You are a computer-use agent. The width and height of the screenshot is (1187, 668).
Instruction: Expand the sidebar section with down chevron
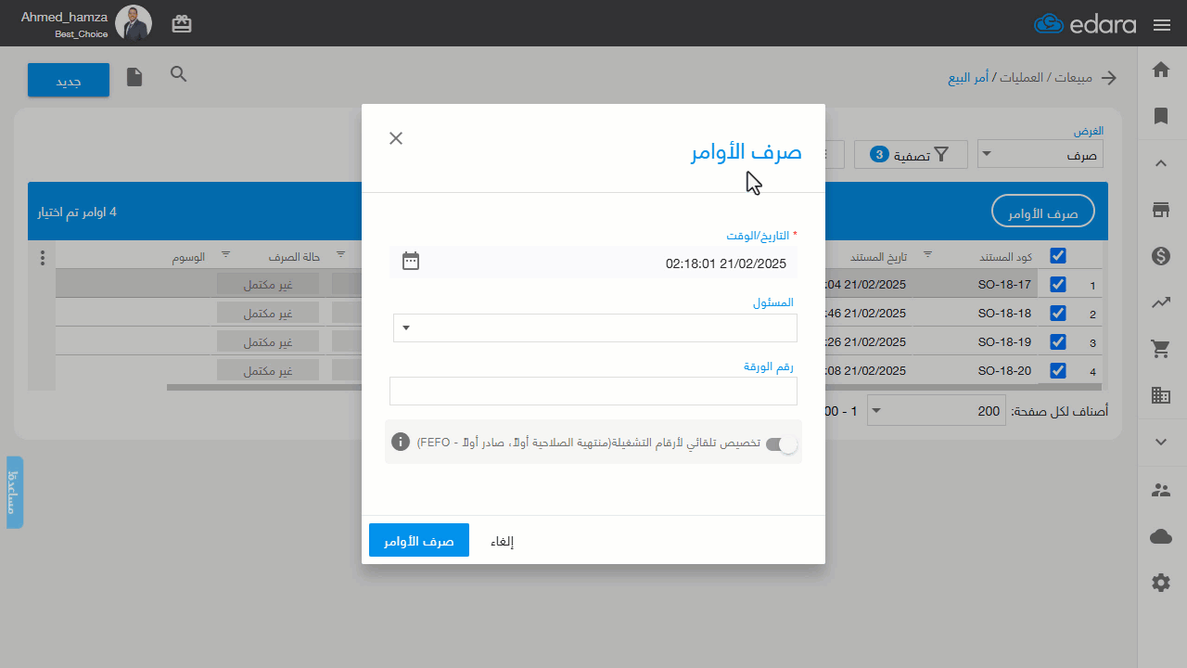point(1160,442)
